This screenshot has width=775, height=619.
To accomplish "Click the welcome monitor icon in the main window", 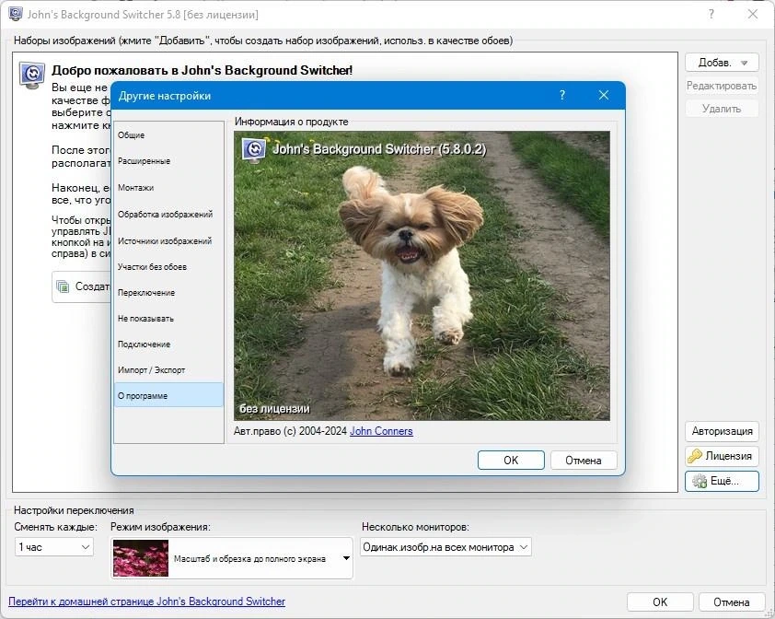I will [x=32, y=76].
